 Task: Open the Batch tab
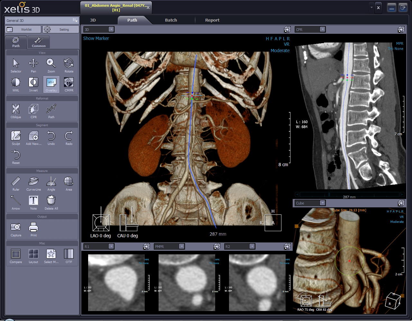pos(171,20)
